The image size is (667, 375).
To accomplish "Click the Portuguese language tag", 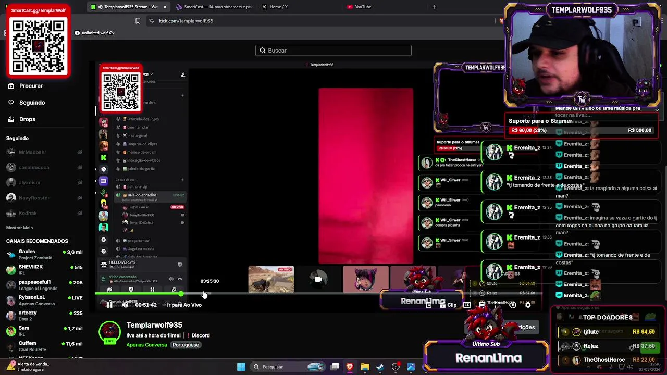I will 186,345.
